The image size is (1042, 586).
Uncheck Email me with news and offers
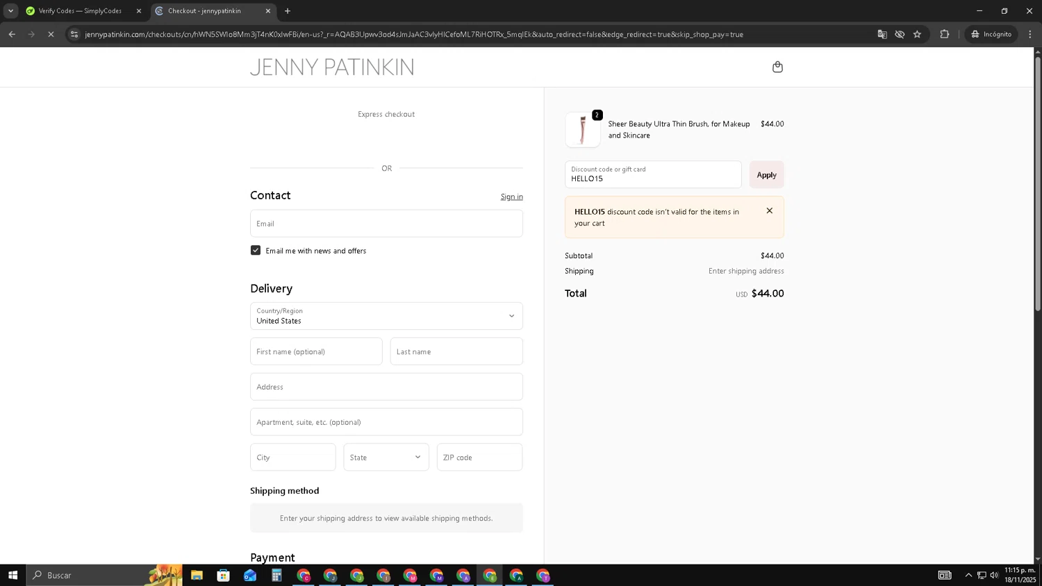256,251
